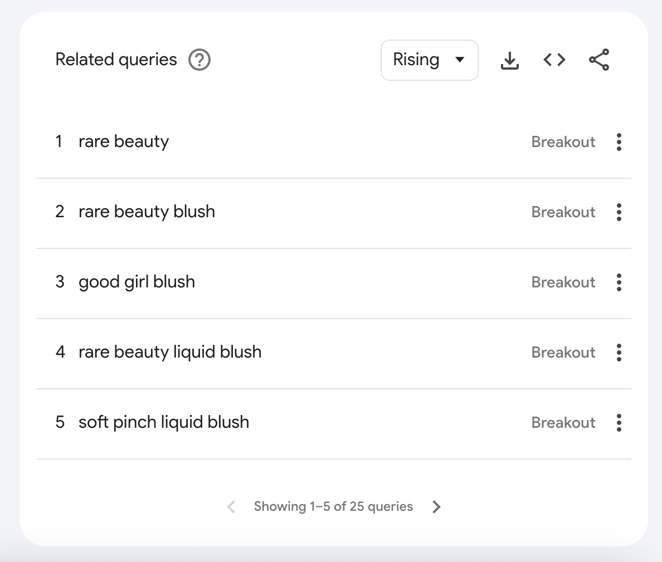The width and height of the screenshot is (662, 562).
Task: Open the three-dot menu for good girl blush
Action: coord(619,282)
